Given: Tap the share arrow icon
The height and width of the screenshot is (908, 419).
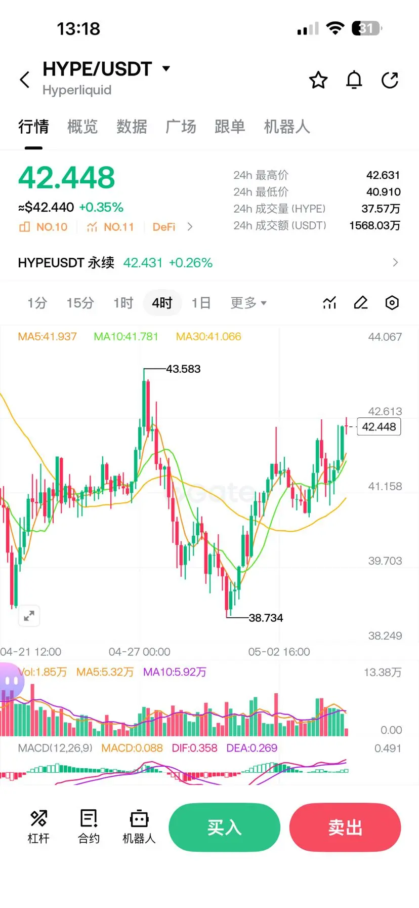Looking at the screenshot, I should (390, 80).
